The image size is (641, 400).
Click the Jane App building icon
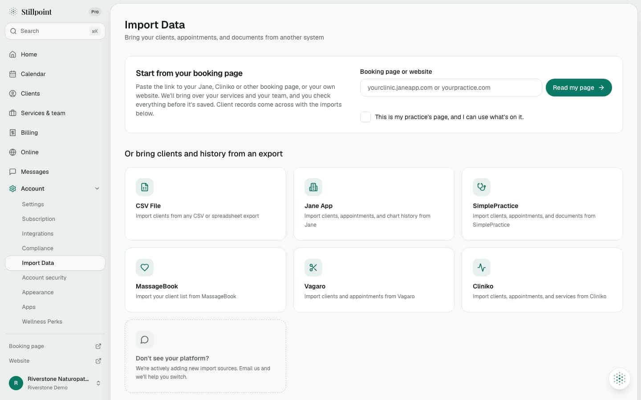[313, 187]
